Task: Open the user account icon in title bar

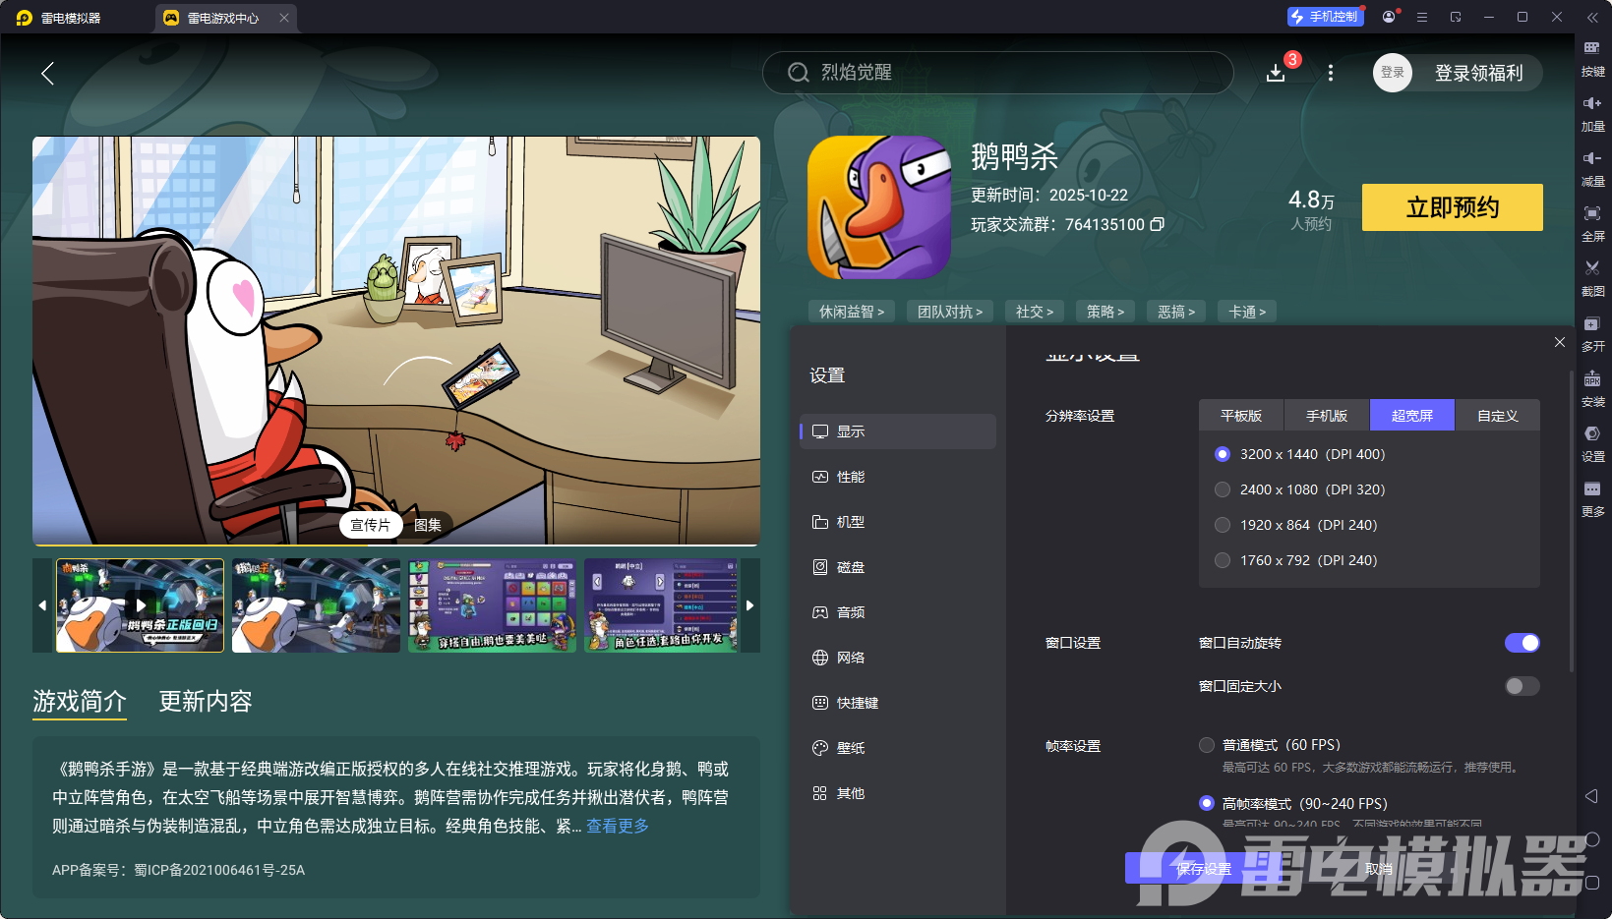Action: (x=1389, y=17)
